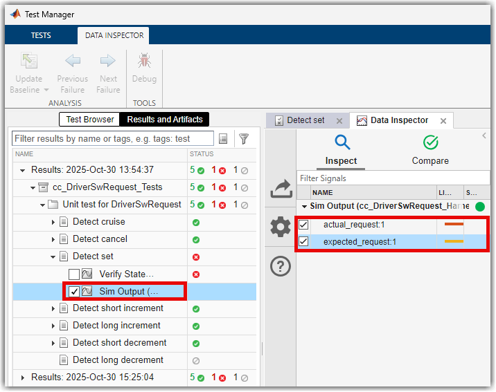Image resolution: width=496 pixels, height=392 pixels.
Task: Collapse Sim Output signal group
Action: pyautogui.click(x=304, y=207)
